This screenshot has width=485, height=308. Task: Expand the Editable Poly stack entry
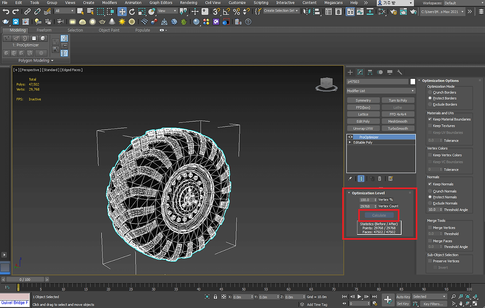[x=350, y=142]
